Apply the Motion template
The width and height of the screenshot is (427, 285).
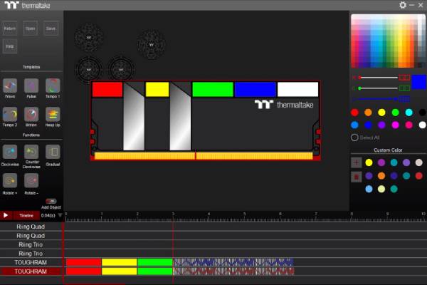coord(31,114)
